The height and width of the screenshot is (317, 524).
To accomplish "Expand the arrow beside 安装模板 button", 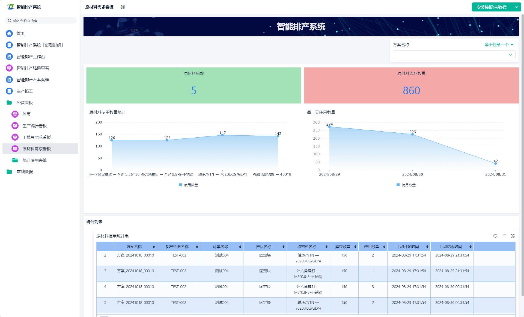I will pos(517,7).
